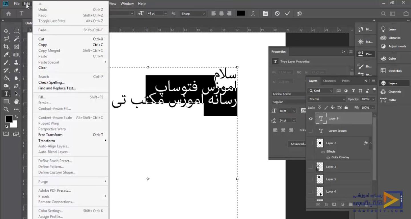Open the Adobe Arabic font dropdown in Properties
411x219 pixels.
click(x=288, y=94)
